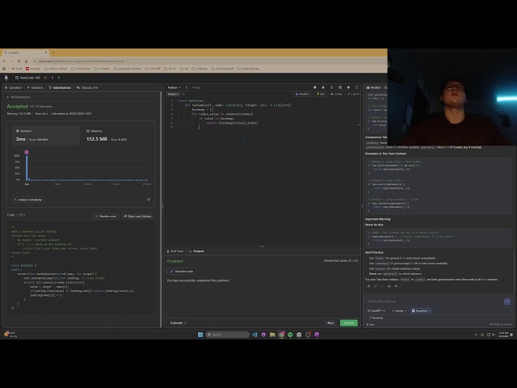The image size is (517, 388).
Task: Click the Analyze Complexity button
Action: tap(28, 200)
